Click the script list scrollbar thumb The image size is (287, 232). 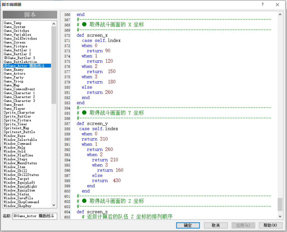click(54, 65)
